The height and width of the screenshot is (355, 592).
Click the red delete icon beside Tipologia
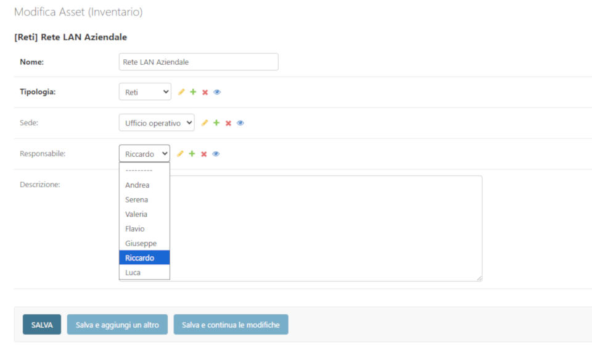pos(205,92)
